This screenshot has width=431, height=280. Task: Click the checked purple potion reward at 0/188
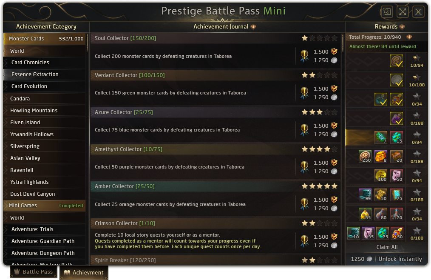pyautogui.click(x=397, y=118)
